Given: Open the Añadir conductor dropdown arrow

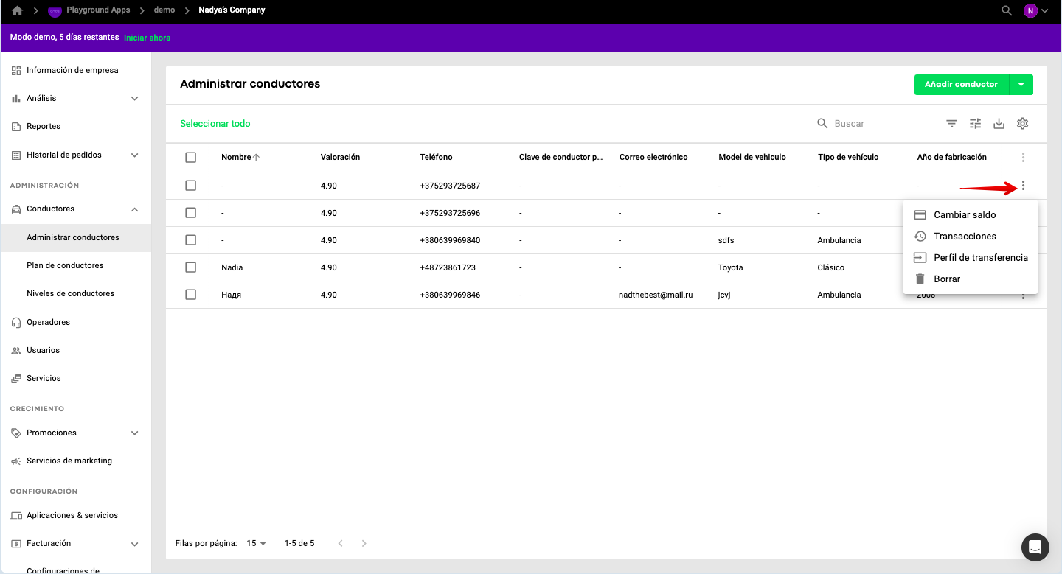Looking at the screenshot, I should [1021, 85].
